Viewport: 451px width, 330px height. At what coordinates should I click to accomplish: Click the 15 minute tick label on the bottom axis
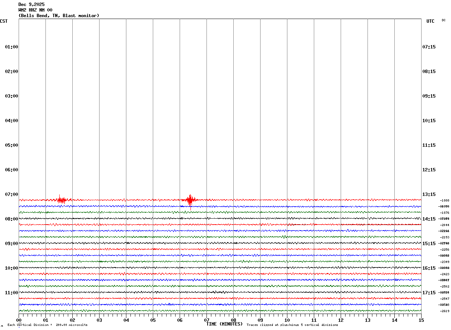421,320
